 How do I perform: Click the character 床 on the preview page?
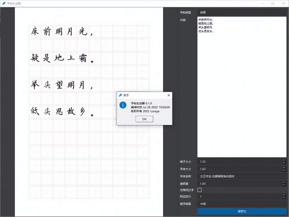coord(35,31)
